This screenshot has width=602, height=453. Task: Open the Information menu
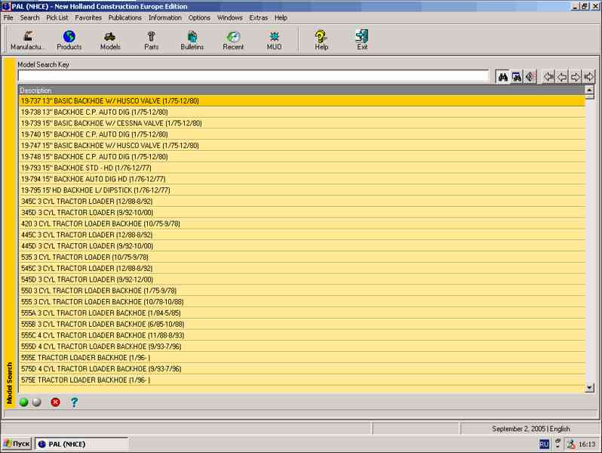(164, 17)
